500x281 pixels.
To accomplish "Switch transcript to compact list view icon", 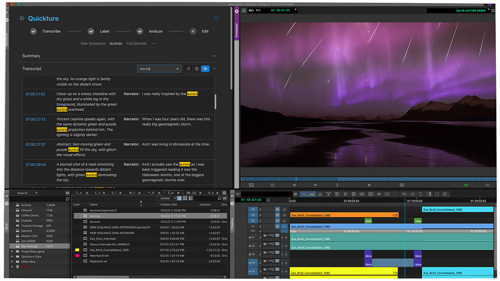I will (189, 69).
